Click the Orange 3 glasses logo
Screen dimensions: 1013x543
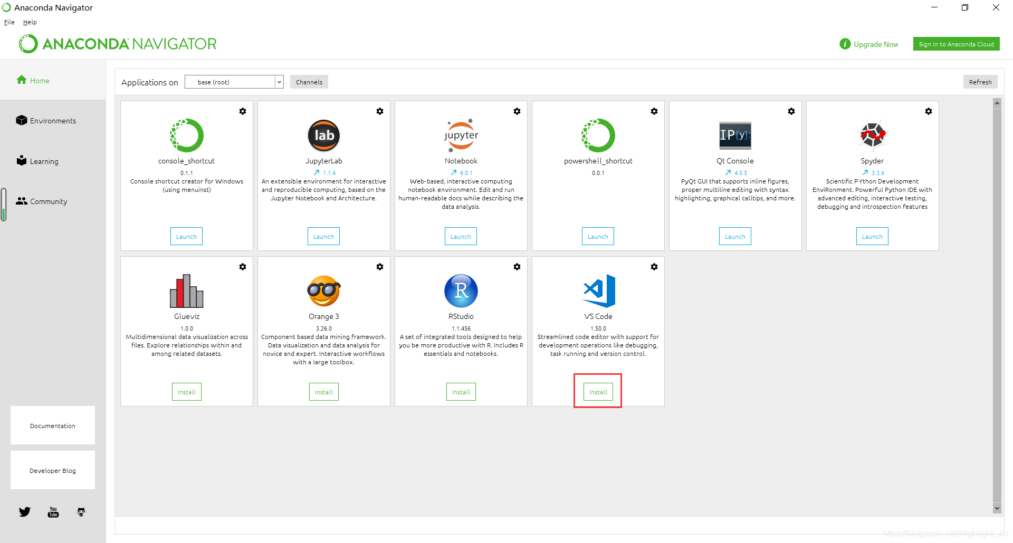pyautogui.click(x=324, y=291)
